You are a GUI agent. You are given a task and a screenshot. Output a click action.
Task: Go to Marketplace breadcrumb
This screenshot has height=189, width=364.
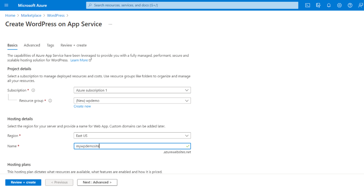pos(31,15)
